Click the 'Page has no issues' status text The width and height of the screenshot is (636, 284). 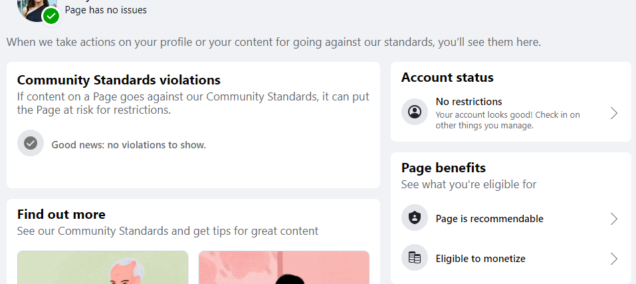(x=106, y=10)
